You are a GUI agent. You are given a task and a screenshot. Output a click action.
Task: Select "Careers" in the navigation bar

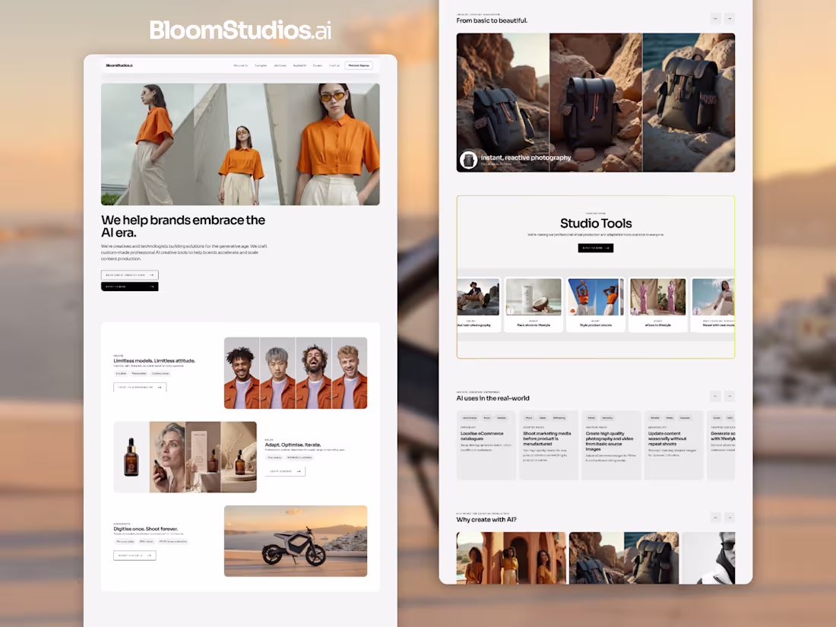pos(318,65)
